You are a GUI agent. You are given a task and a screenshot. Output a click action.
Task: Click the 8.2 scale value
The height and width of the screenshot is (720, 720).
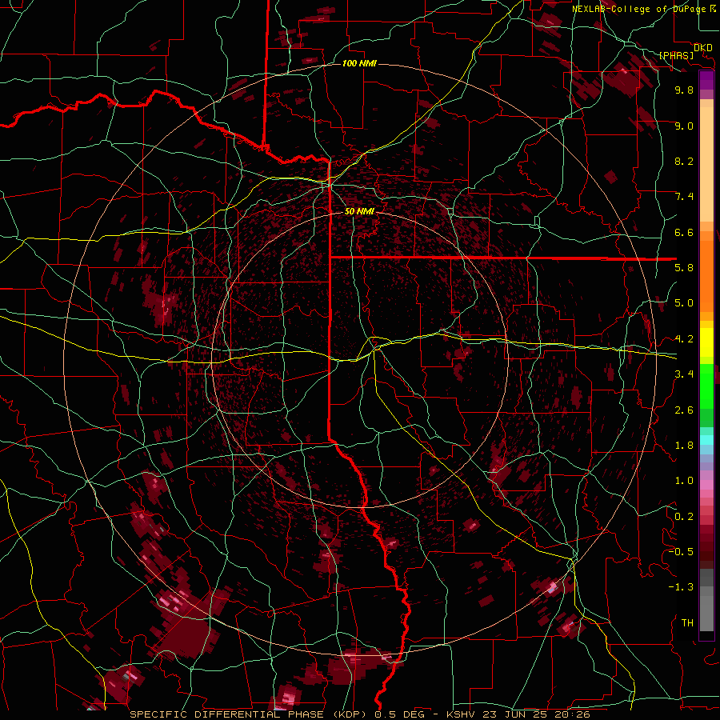pos(684,161)
